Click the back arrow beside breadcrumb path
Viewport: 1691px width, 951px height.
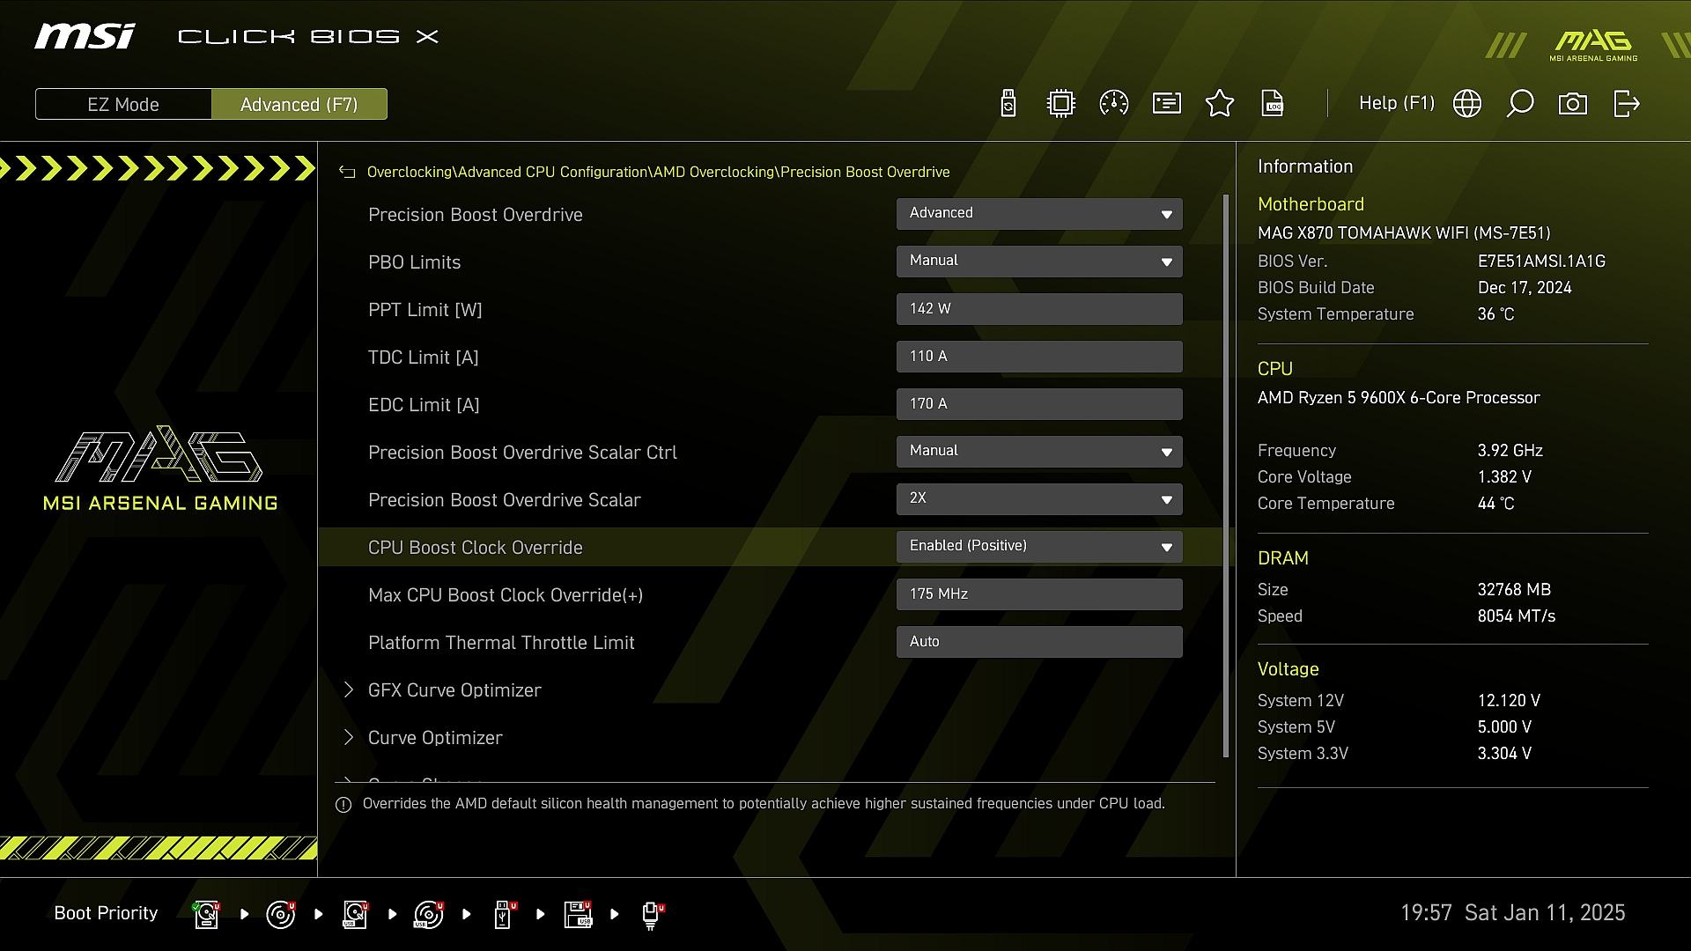[x=347, y=173]
